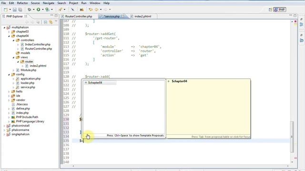This screenshot has width=305, height=171.
Task: Select the .htaccess file
Action: pos(22,104)
